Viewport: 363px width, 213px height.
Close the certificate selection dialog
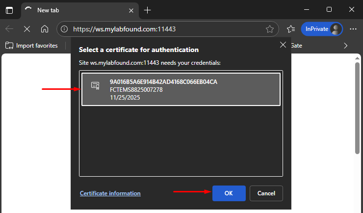click(x=283, y=45)
